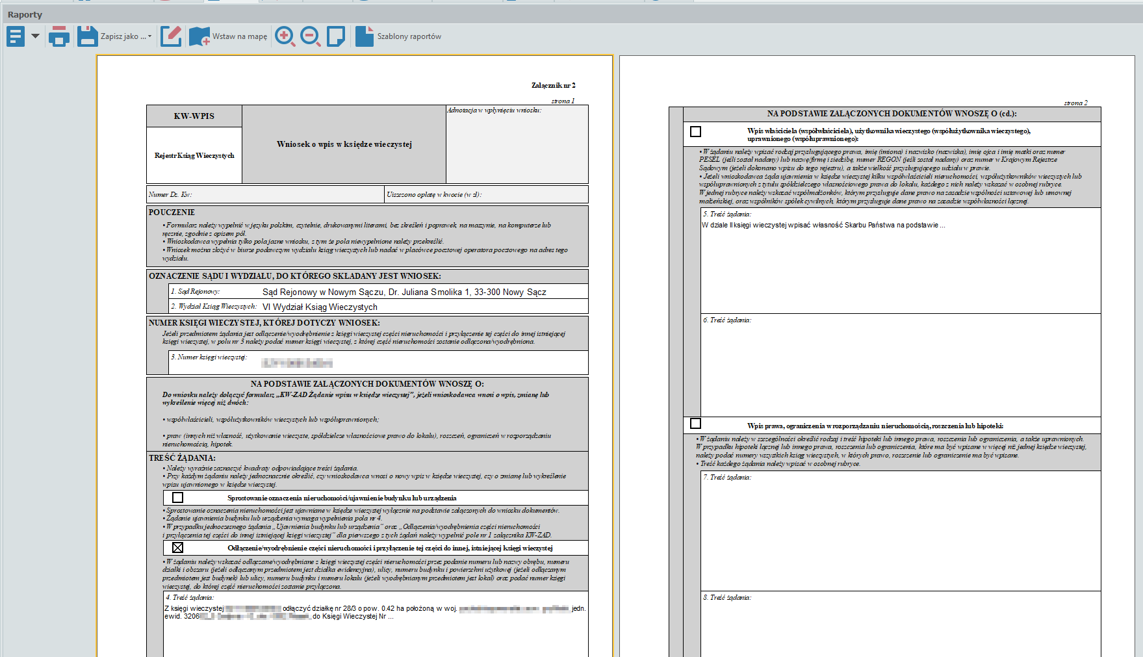Click the floppy disk save icon

(x=87, y=36)
